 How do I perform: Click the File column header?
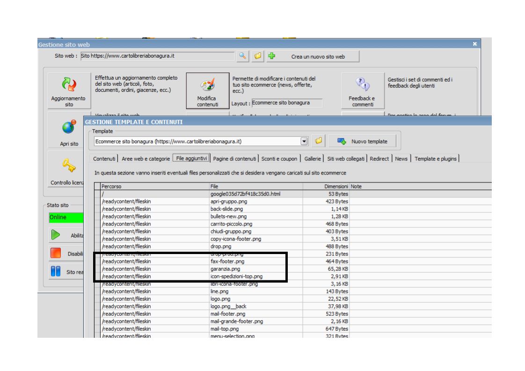256,187
